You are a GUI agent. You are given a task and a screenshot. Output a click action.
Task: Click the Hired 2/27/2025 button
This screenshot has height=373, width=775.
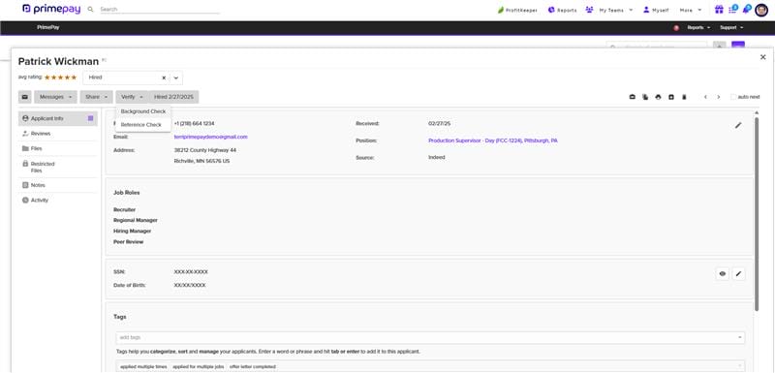click(173, 97)
